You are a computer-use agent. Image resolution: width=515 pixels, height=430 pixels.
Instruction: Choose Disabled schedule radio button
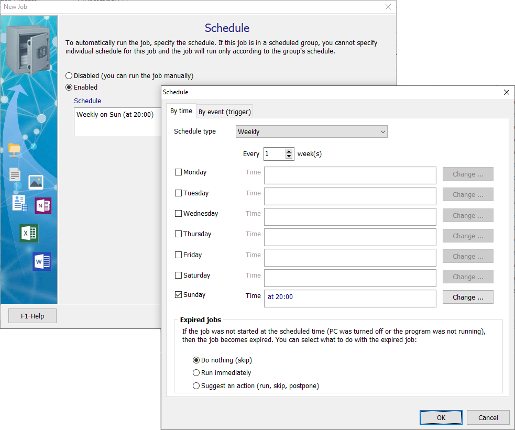pyautogui.click(x=69, y=76)
